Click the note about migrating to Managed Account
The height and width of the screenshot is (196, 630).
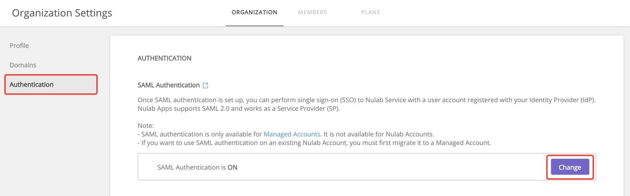click(314, 143)
